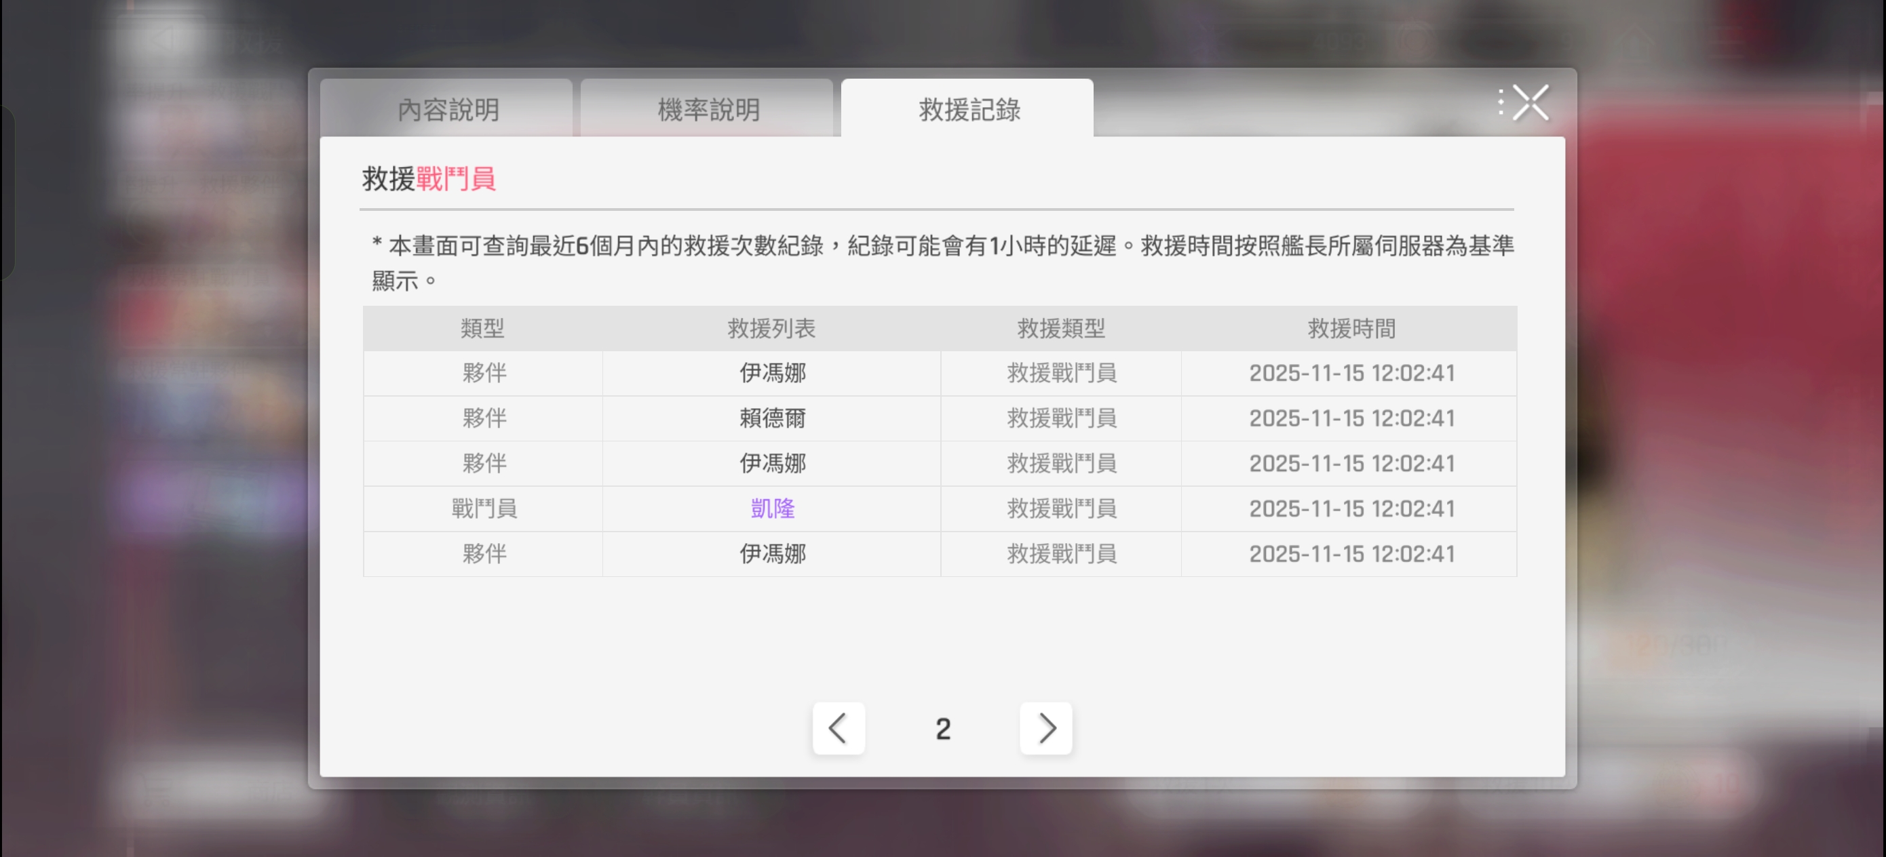Click the 救援列表 column header
This screenshot has width=1886, height=857.
click(771, 329)
